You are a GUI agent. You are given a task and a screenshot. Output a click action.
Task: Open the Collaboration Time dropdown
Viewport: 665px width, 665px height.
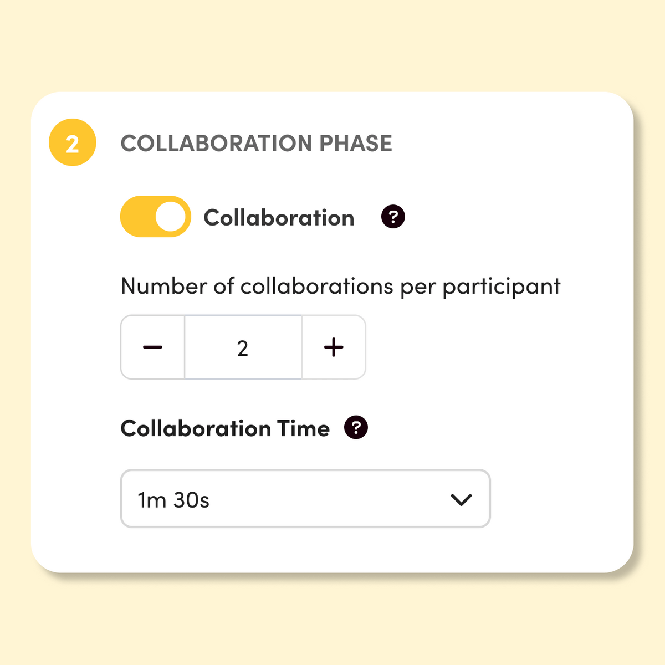point(305,499)
